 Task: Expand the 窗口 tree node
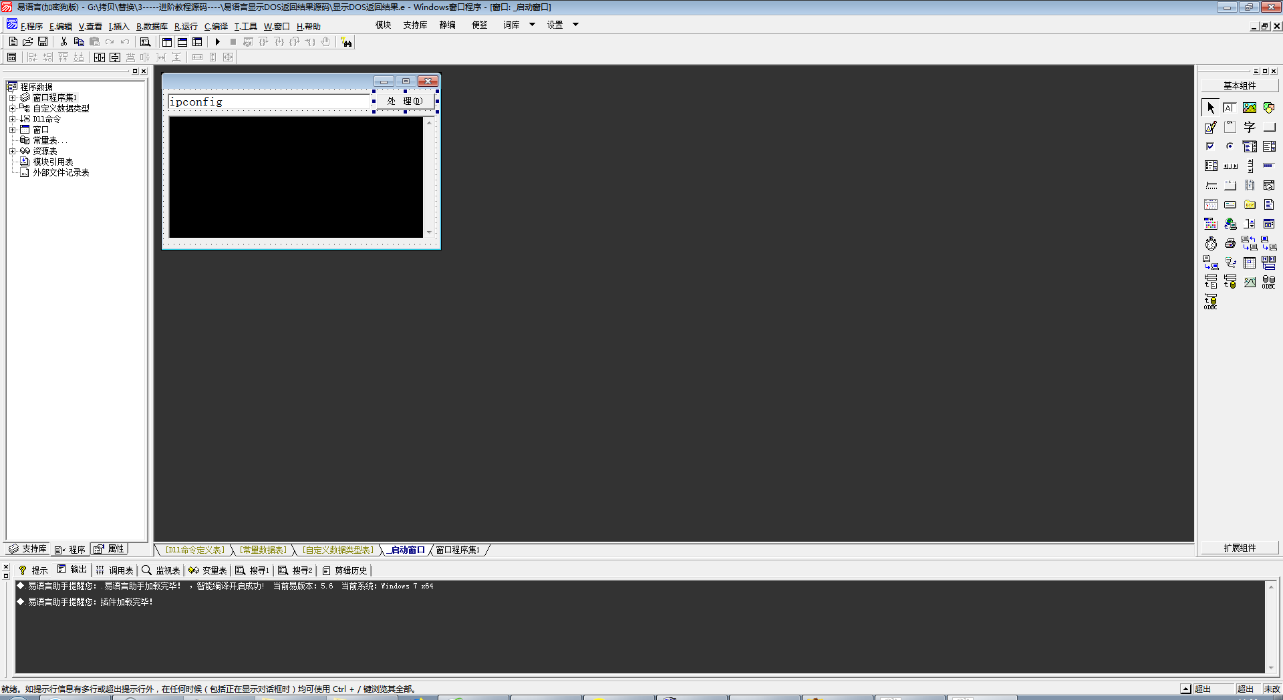12,130
